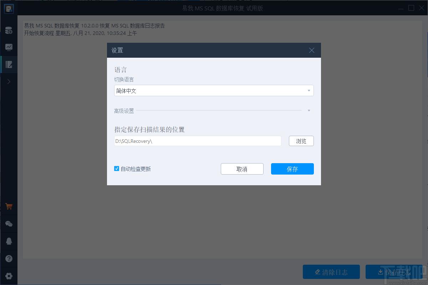Click the 指定保存扫描结果的位置 label
Image resolution: width=428 pixels, height=285 pixels.
pos(149,130)
